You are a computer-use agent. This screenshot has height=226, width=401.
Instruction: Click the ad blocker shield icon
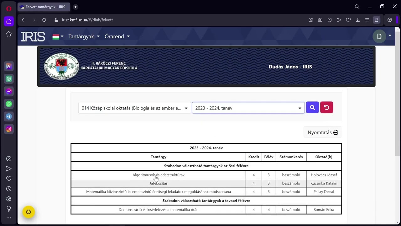pos(330,20)
